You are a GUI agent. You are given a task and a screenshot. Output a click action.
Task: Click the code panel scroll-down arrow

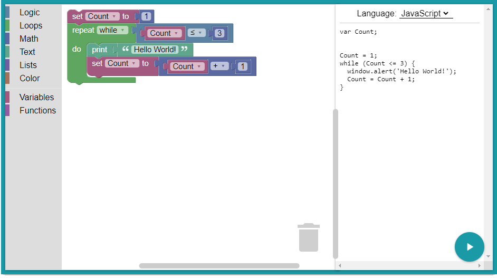[x=488, y=256]
